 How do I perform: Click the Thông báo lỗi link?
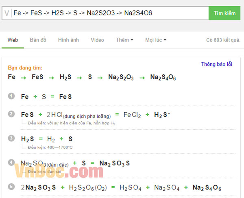pos(216,64)
